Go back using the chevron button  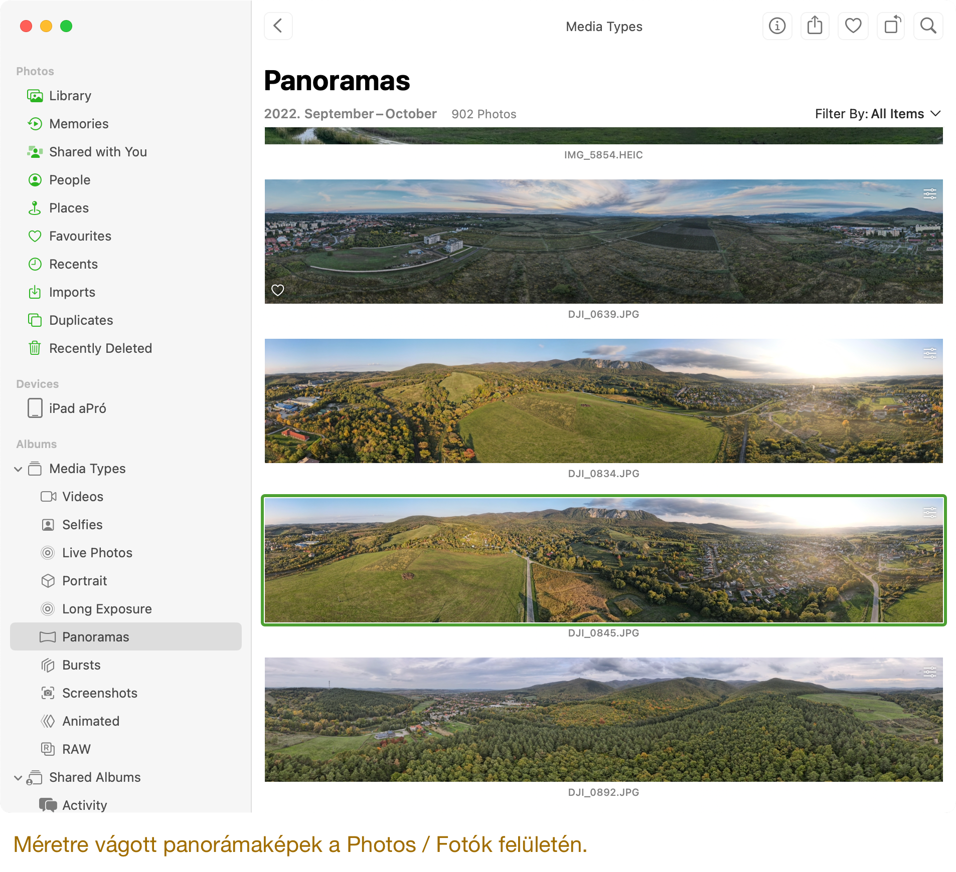click(278, 26)
